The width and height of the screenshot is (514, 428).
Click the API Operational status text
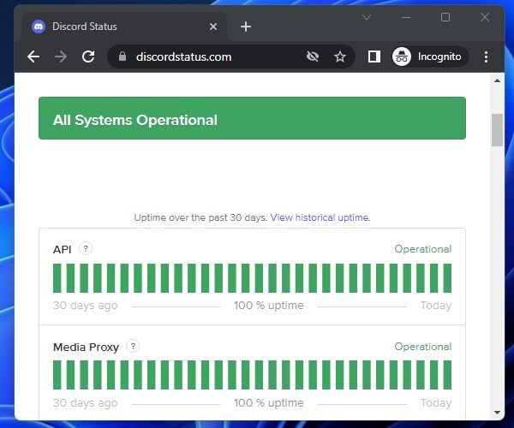click(423, 249)
